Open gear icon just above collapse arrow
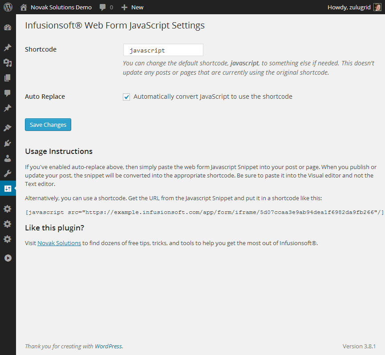Screen dimensions: 385x355 pos(8,239)
